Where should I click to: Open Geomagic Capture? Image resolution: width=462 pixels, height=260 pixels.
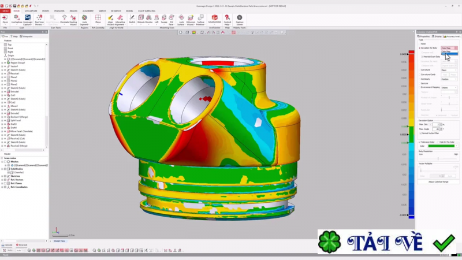28,20
